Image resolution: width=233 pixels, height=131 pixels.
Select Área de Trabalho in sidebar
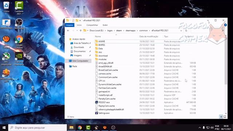coord(81,43)
